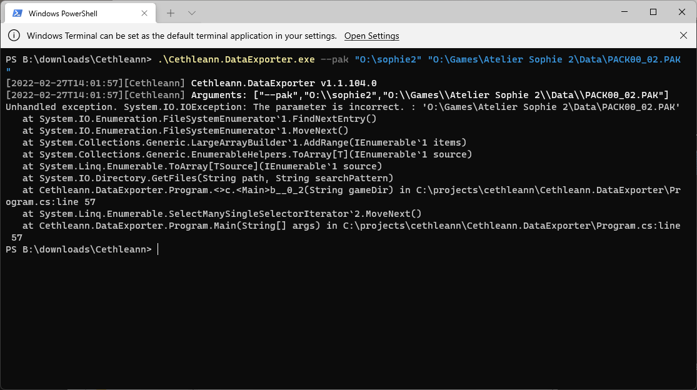The width and height of the screenshot is (697, 390).
Task: Click the notification message about default terminal
Action: tap(182, 36)
